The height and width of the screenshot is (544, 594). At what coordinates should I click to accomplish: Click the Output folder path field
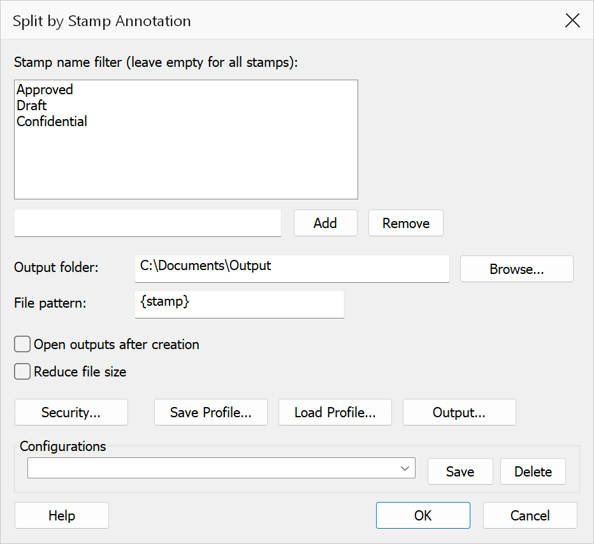point(292,268)
